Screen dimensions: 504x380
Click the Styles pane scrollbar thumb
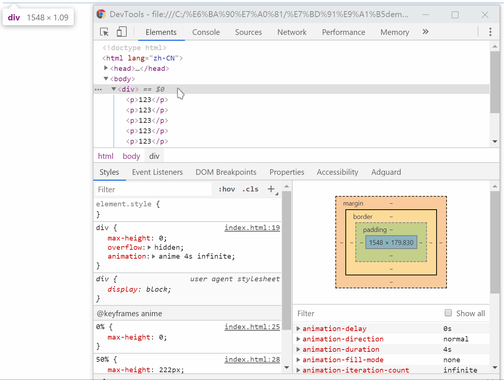286,261
